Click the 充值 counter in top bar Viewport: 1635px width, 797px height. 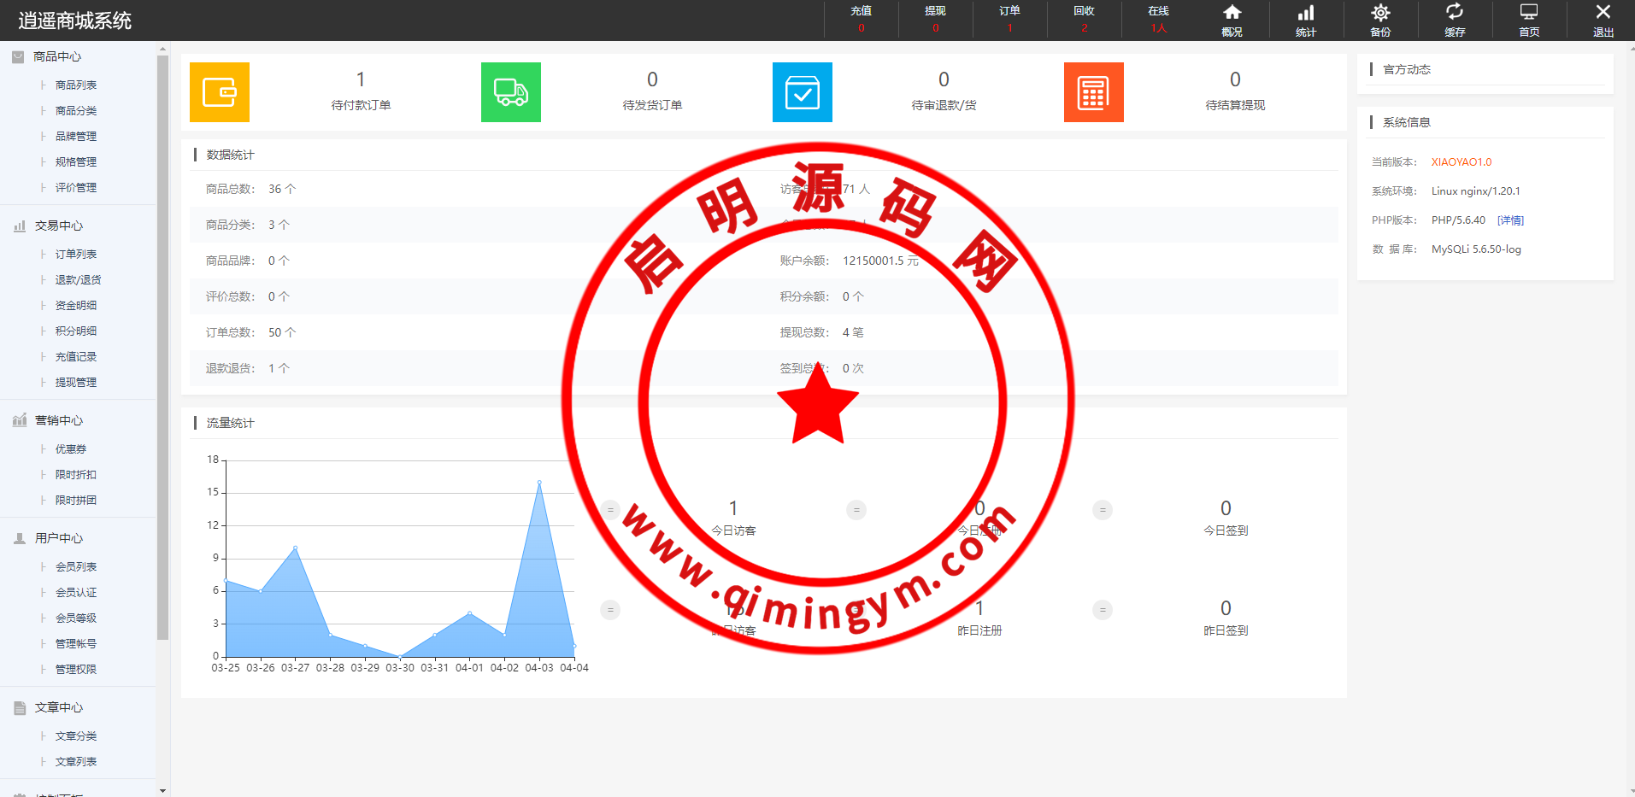point(861,20)
